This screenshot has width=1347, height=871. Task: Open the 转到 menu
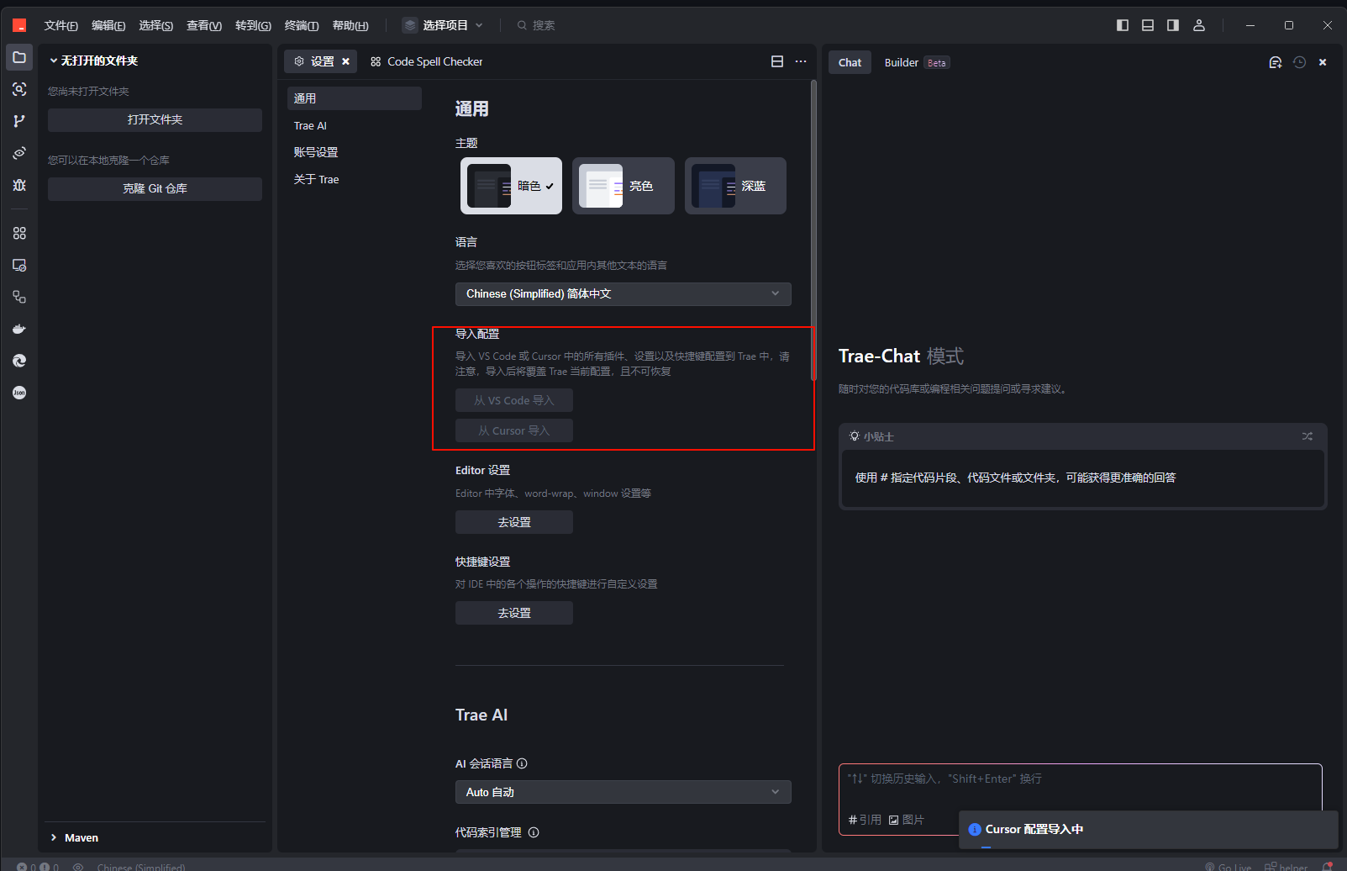(x=253, y=25)
